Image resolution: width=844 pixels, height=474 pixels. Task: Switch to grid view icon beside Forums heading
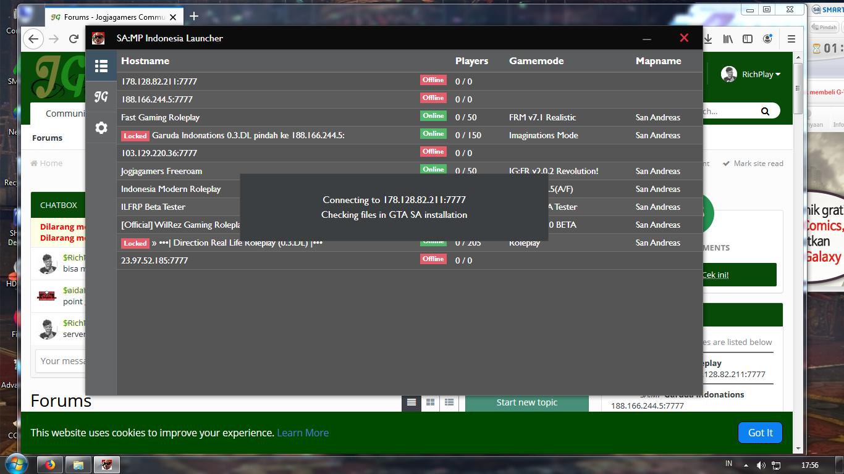pos(430,402)
